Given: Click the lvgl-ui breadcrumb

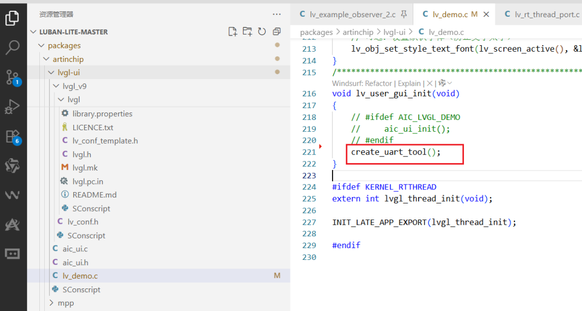Looking at the screenshot, I should [394, 32].
